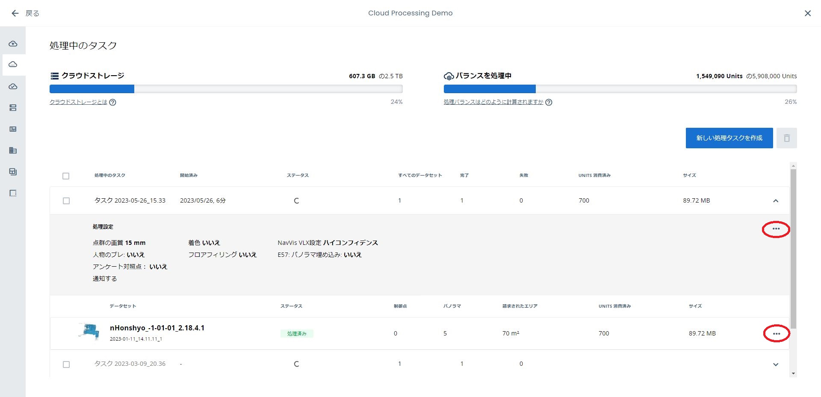Click 新しい処理タスクを作成 button

pos(729,138)
